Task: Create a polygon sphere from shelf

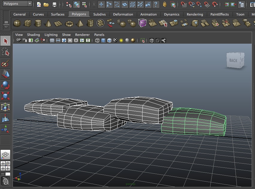Action: point(18,23)
